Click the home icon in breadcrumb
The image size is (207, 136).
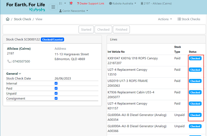pyautogui.click(x=8, y=19)
